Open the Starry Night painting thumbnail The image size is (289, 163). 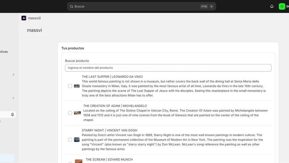click(77, 139)
